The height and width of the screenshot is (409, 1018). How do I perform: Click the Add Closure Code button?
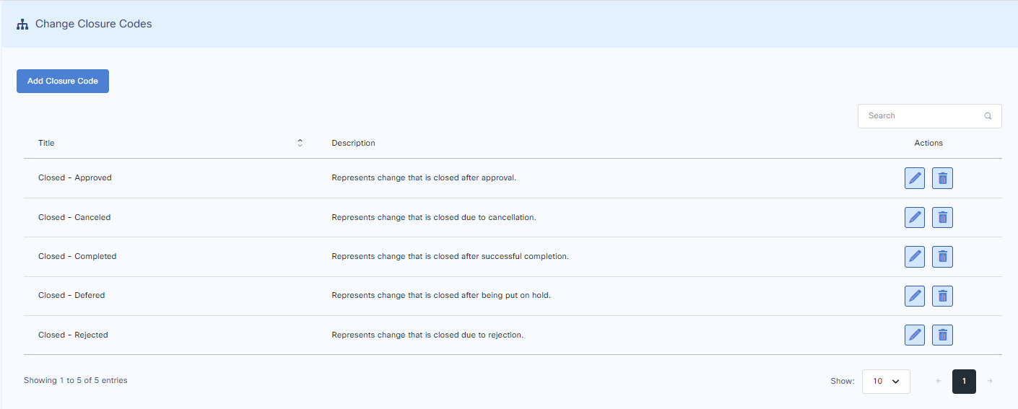pyautogui.click(x=63, y=82)
